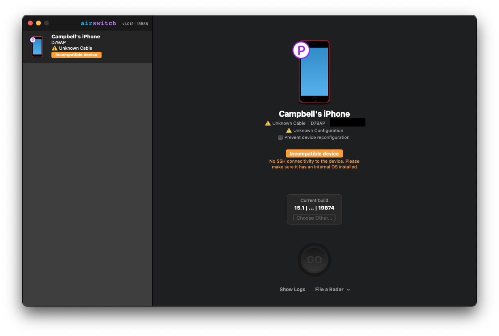Click the 15.1 | ... | 19B74 build text
This screenshot has height=336, width=499.
click(314, 208)
